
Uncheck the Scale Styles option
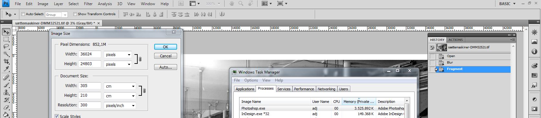coord(57,116)
